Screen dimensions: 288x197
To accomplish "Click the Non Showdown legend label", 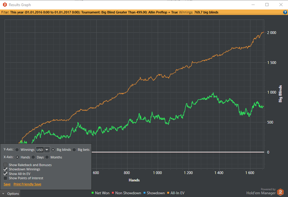I will click(128, 193).
